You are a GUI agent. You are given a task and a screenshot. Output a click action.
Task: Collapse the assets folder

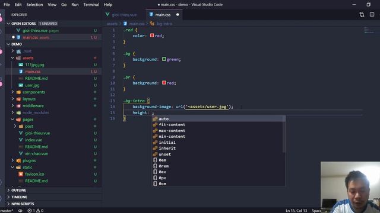pyautogui.click(x=12, y=58)
